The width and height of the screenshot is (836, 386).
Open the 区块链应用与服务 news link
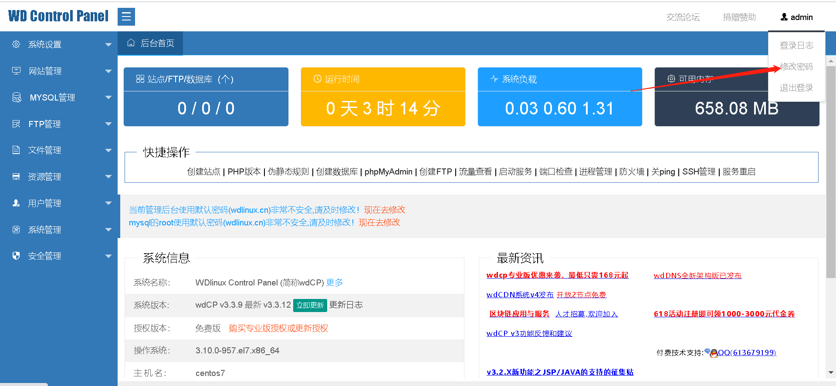pos(519,314)
